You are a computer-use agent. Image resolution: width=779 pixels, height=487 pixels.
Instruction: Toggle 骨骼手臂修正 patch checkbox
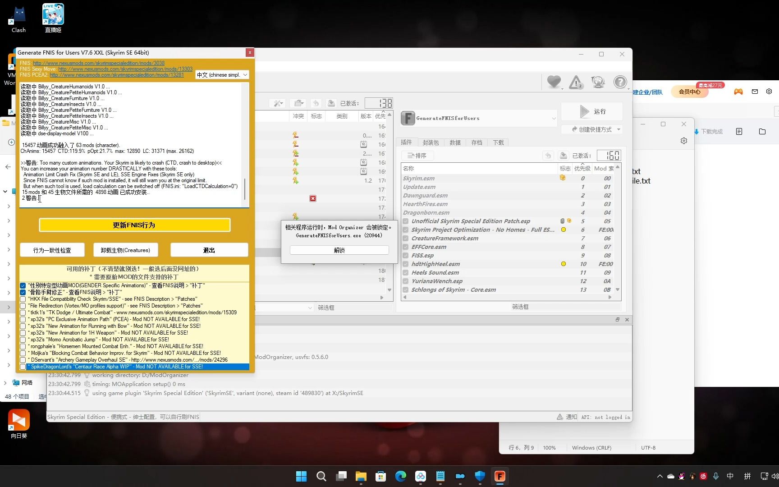pos(23,293)
